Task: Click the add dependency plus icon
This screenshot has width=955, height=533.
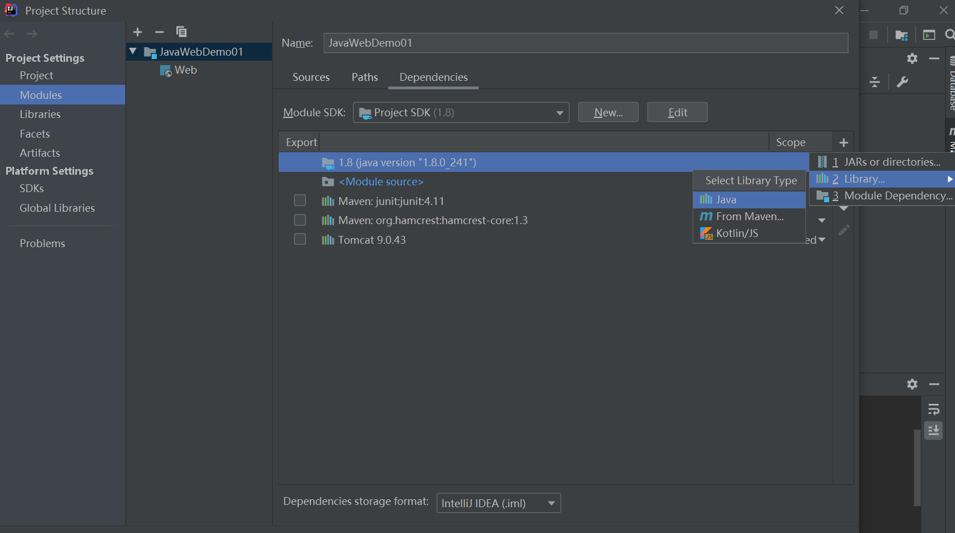Action: (x=844, y=143)
